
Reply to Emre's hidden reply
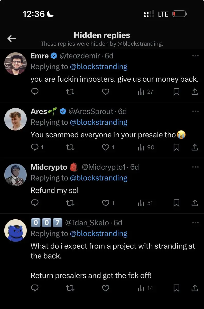point(35,92)
